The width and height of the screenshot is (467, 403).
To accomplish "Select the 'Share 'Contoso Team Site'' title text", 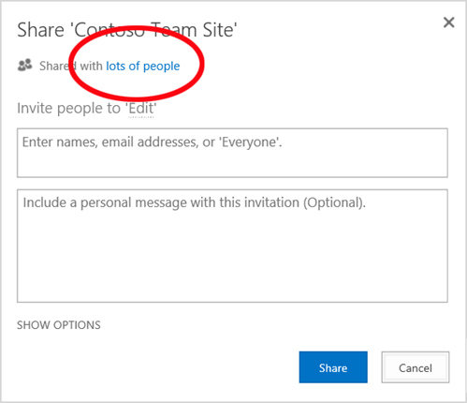I will (x=127, y=30).
